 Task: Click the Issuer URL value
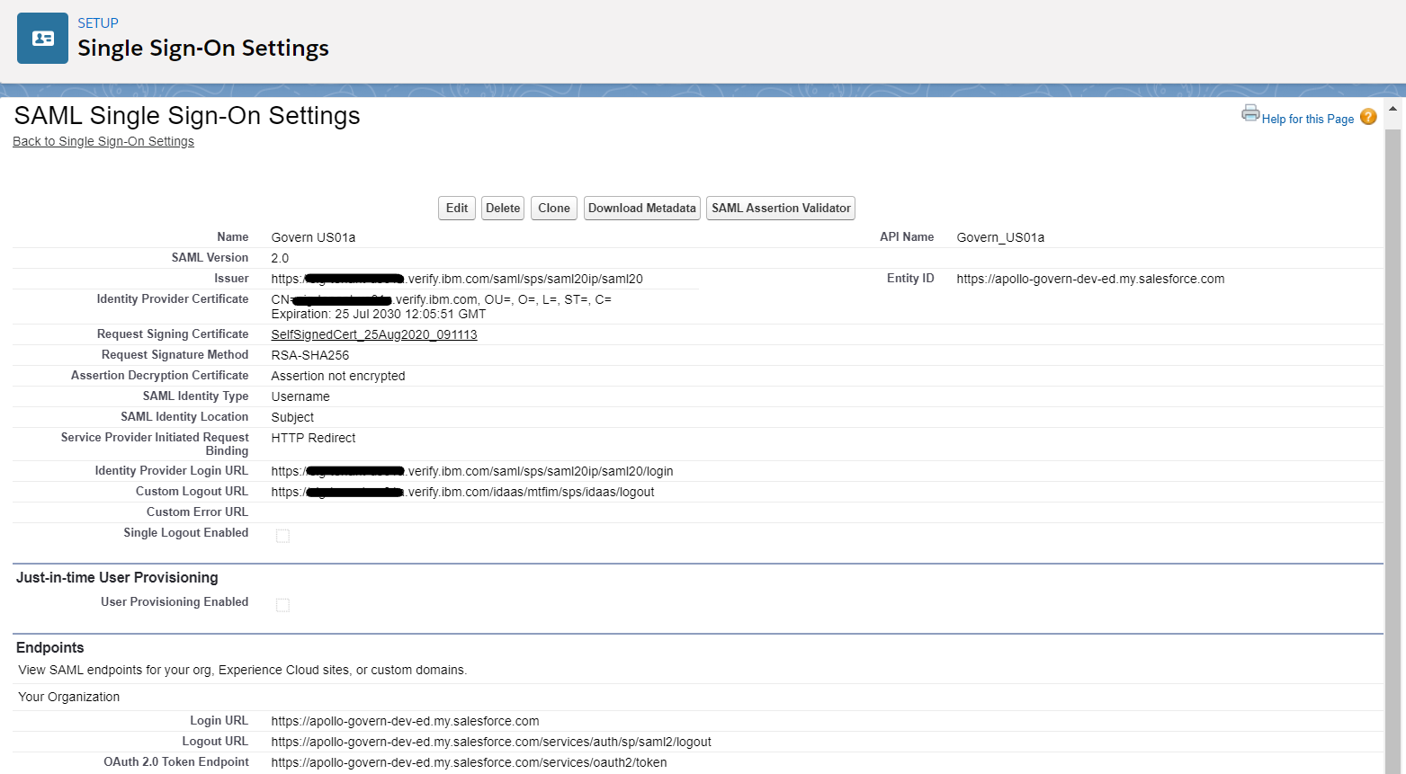(457, 279)
